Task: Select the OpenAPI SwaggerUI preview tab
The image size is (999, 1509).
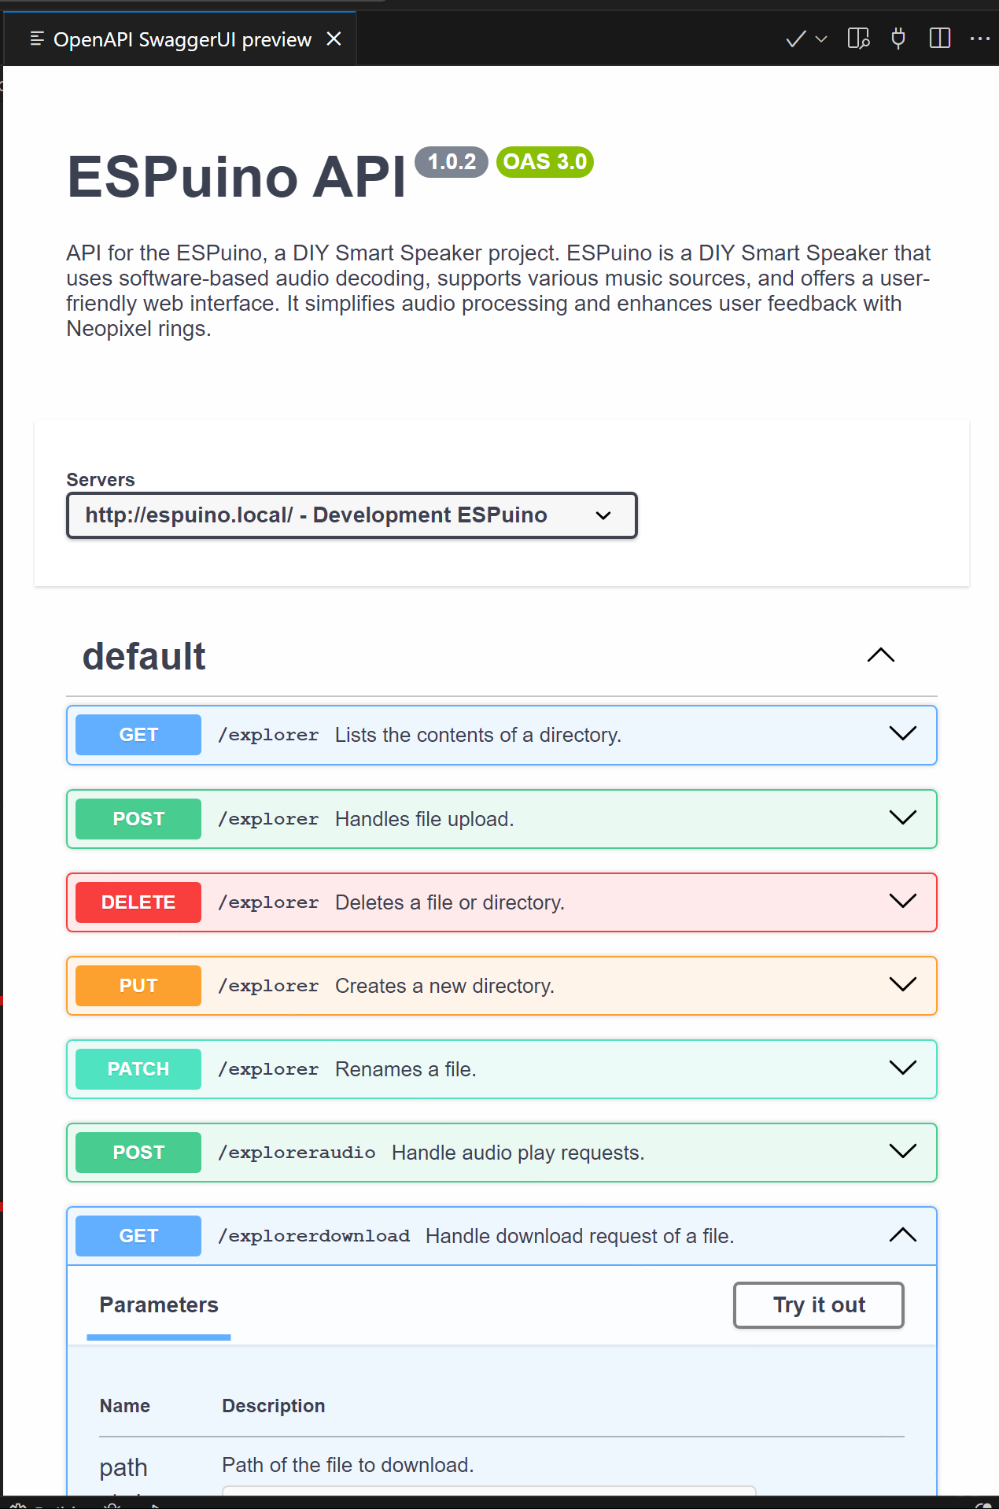Action: click(x=182, y=39)
